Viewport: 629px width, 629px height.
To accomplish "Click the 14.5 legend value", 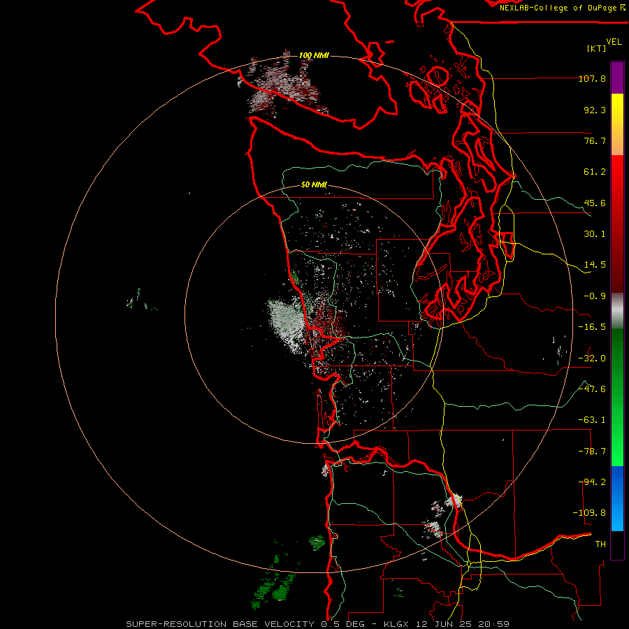I will click(595, 265).
